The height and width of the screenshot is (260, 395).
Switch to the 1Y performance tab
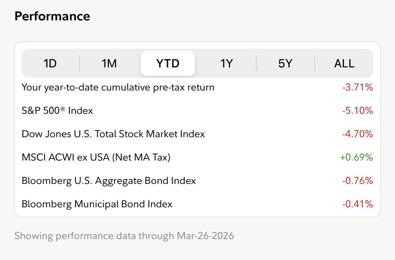[226, 63]
